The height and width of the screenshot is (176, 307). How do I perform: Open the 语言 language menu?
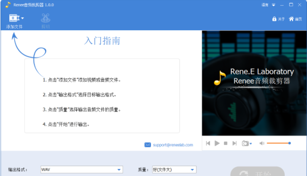(265, 5)
